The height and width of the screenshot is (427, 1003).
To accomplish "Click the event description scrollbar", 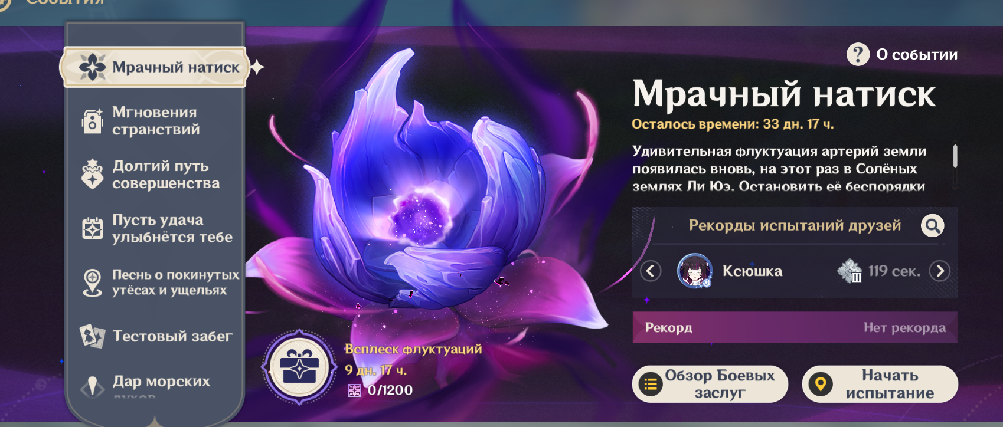I will (x=955, y=156).
